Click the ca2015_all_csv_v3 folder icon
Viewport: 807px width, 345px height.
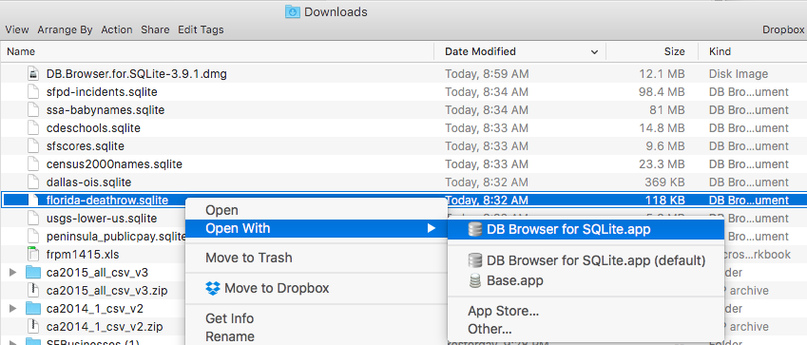click(x=33, y=273)
